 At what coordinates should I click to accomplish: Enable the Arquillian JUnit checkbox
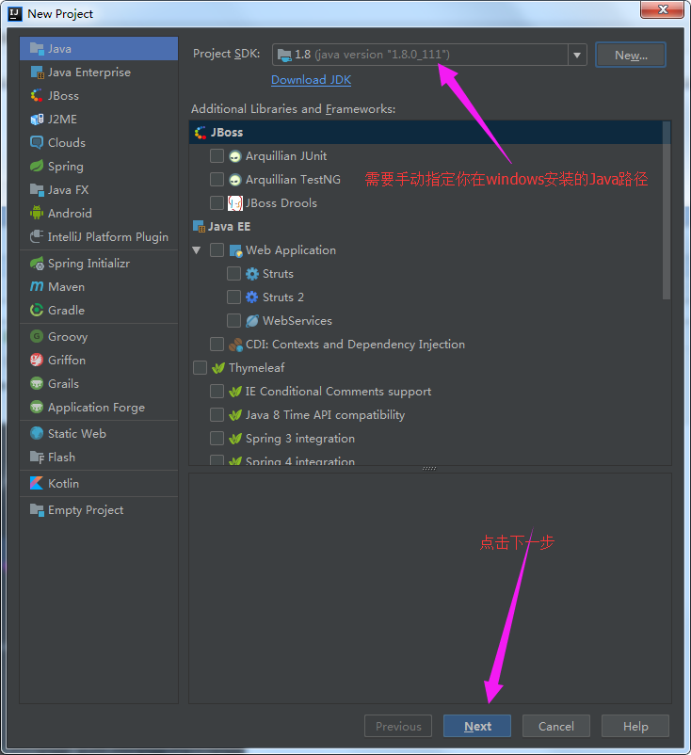[x=217, y=156]
